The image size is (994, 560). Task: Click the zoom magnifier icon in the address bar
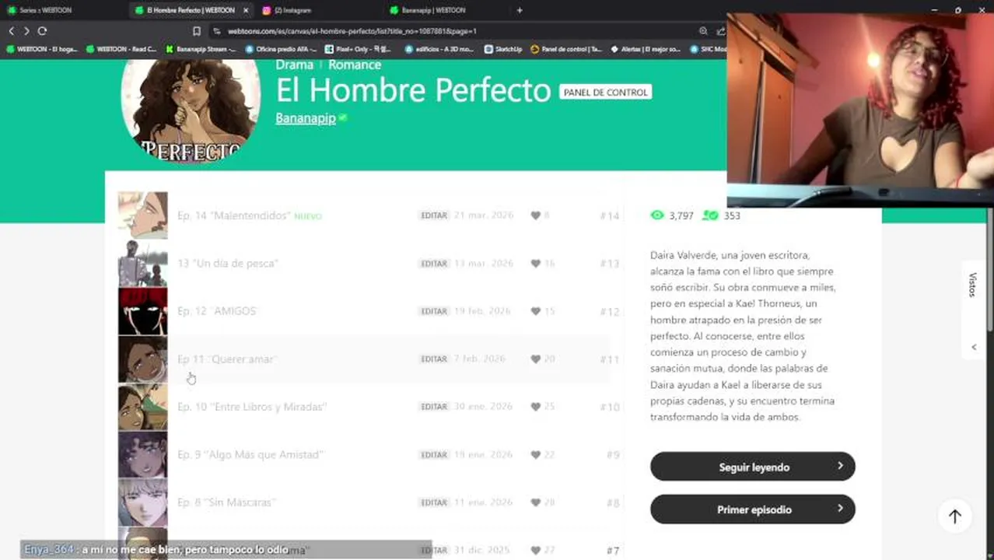point(703,31)
